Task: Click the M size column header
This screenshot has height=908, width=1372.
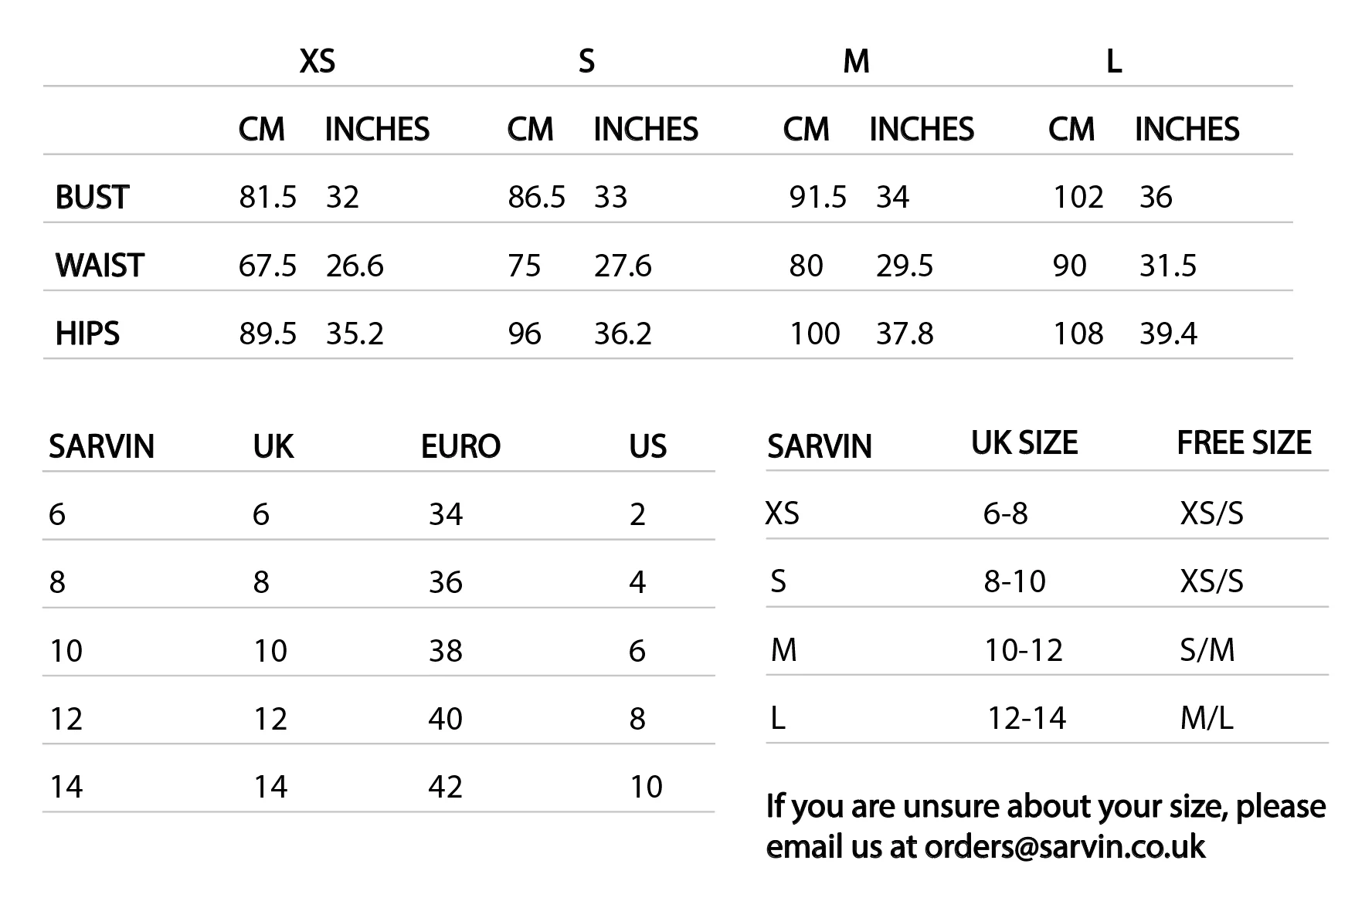Action: (x=856, y=61)
